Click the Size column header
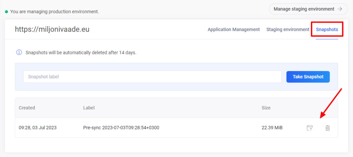This screenshot has width=353, height=157. click(x=266, y=108)
